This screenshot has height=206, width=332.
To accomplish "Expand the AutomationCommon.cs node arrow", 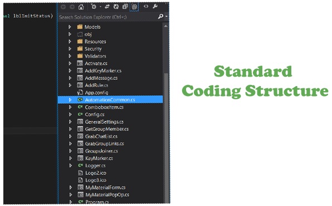I will (x=70, y=99).
